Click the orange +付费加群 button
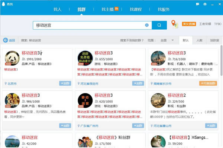 [x=208, y=83]
